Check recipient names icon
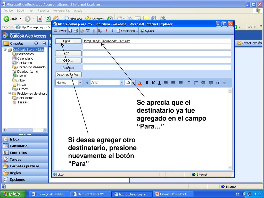264x198 pixels. click(x=100, y=31)
